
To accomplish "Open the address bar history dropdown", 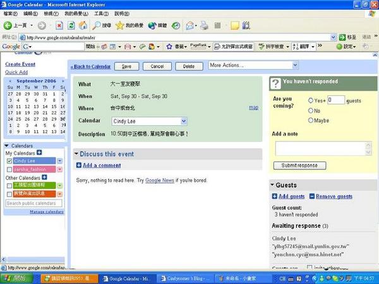I will [334, 37].
